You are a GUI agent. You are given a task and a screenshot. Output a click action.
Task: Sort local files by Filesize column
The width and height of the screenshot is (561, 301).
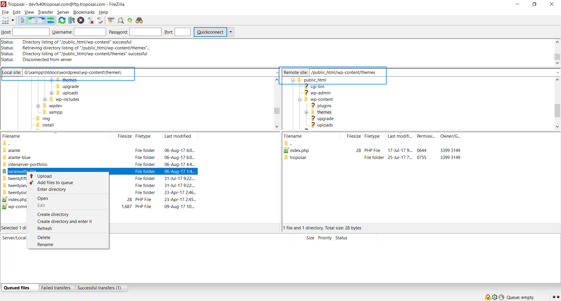122,136
